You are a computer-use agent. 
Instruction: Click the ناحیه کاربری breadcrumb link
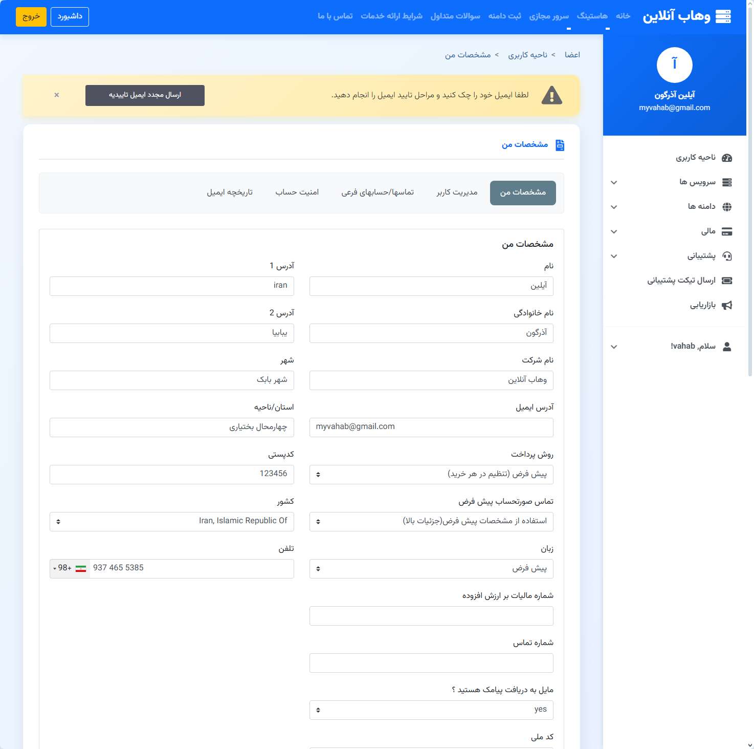click(x=527, y=55)
